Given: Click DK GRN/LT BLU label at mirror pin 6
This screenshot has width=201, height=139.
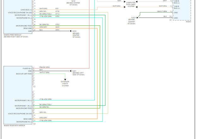Looking at the screenshot, I should pos(45,104).
